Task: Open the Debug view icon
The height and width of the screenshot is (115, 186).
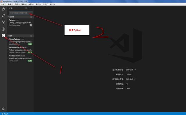Action: 3,29
